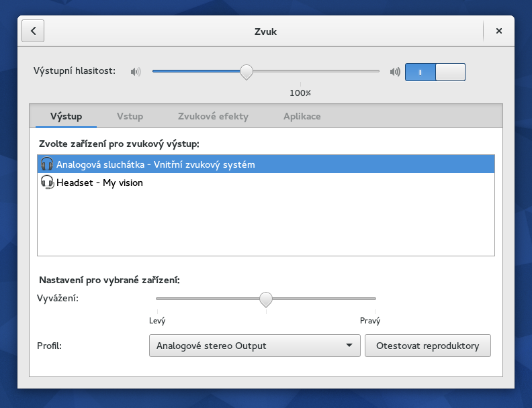Toggle the output sound switch off
532x408 pixels.
coord(435,72)
